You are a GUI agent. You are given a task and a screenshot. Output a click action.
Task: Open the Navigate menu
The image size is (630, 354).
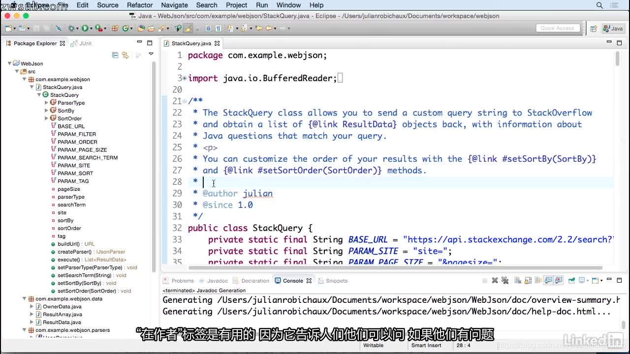[174, 5]
